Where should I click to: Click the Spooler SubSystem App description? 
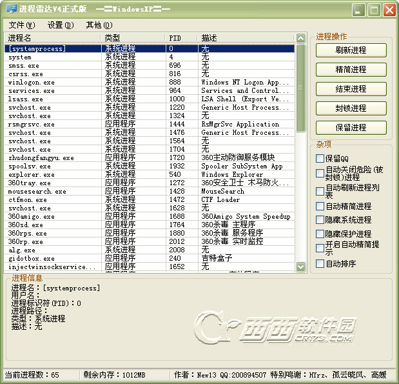coord(242,166)
